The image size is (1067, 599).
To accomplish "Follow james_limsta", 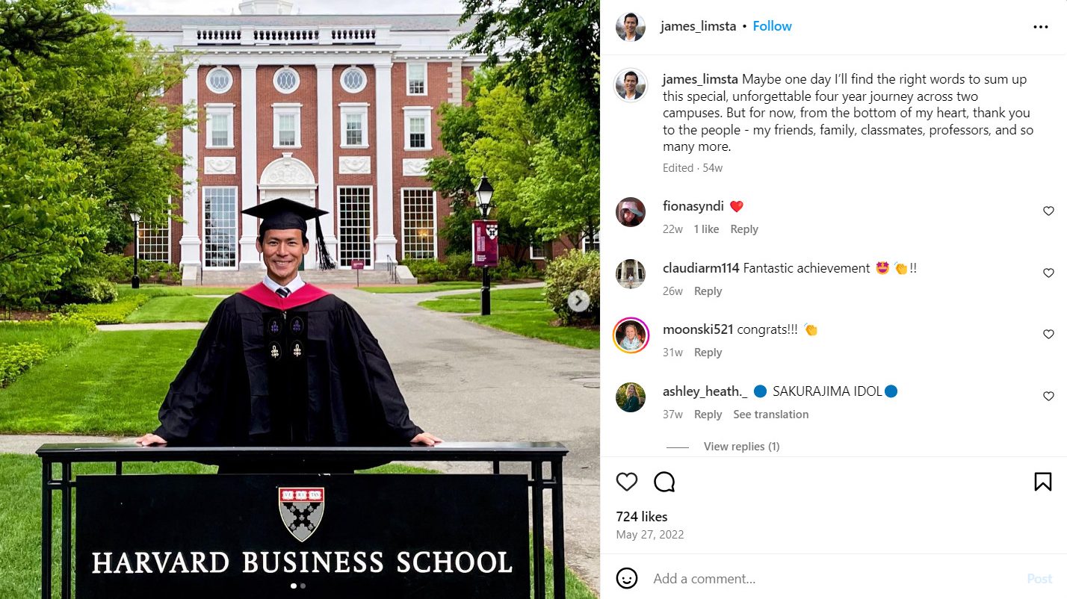I will pyautogui.click(x=772, y=26).
